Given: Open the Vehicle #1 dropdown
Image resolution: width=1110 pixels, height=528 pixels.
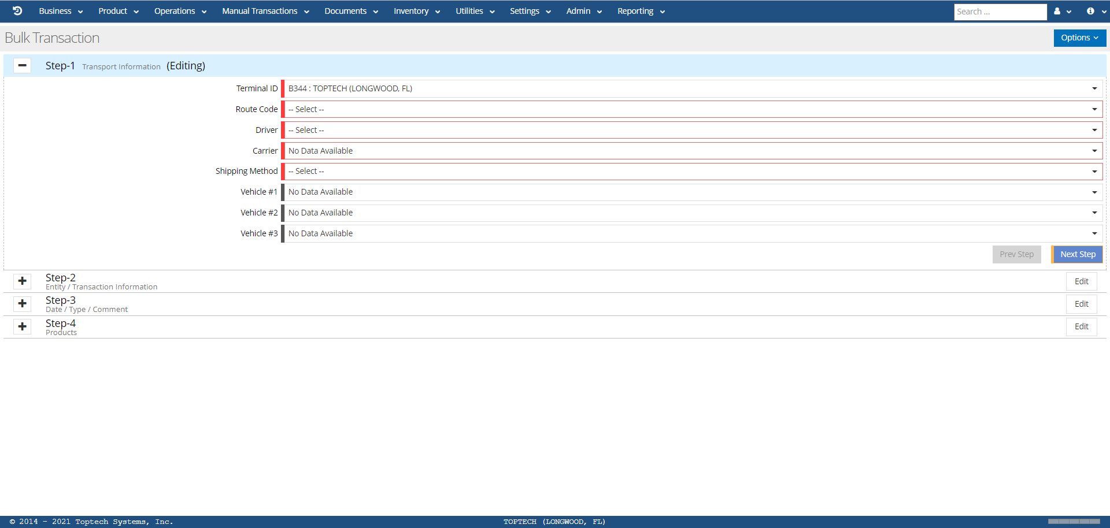Looking at the screenshot, I should (x=693, y=192).
